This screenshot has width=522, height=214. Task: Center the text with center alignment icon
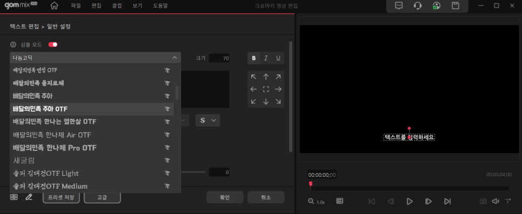[266, 89]
